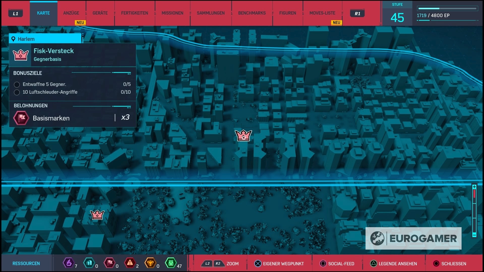This screenshot has width=484, height=272.
Task: Click the '1719 / 4800 EP' text
Action: click(433, 15)
